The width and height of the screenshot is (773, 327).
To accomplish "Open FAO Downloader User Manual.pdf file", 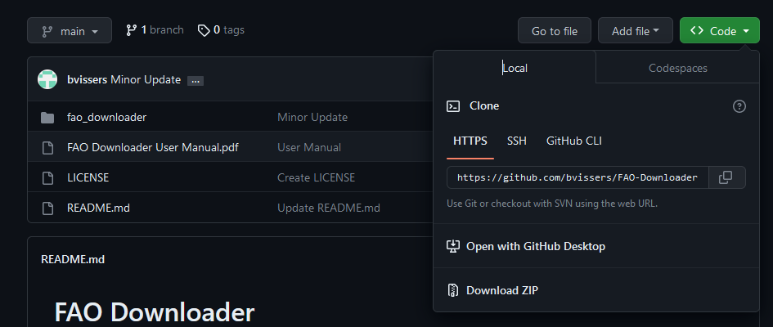I will [x=152, y=147].
